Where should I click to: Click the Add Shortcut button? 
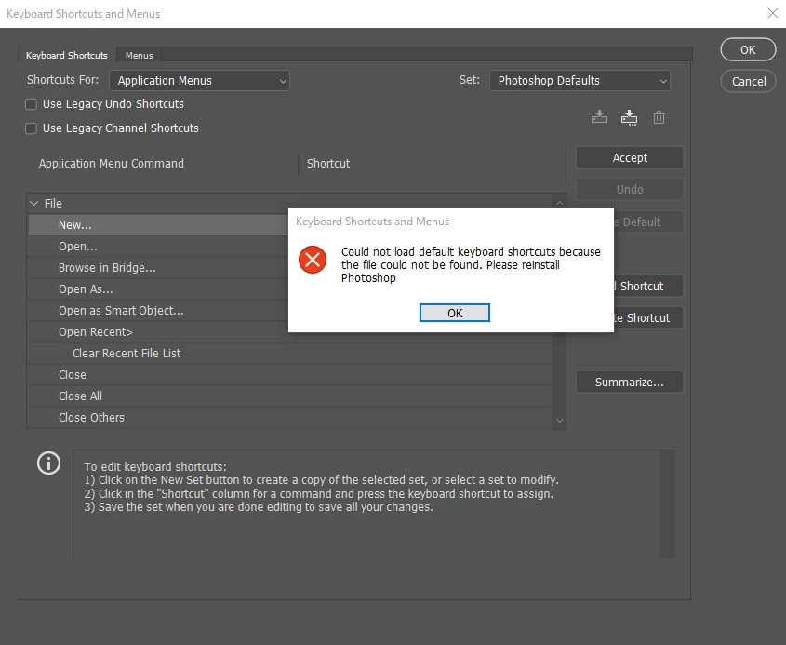point(648,287)
